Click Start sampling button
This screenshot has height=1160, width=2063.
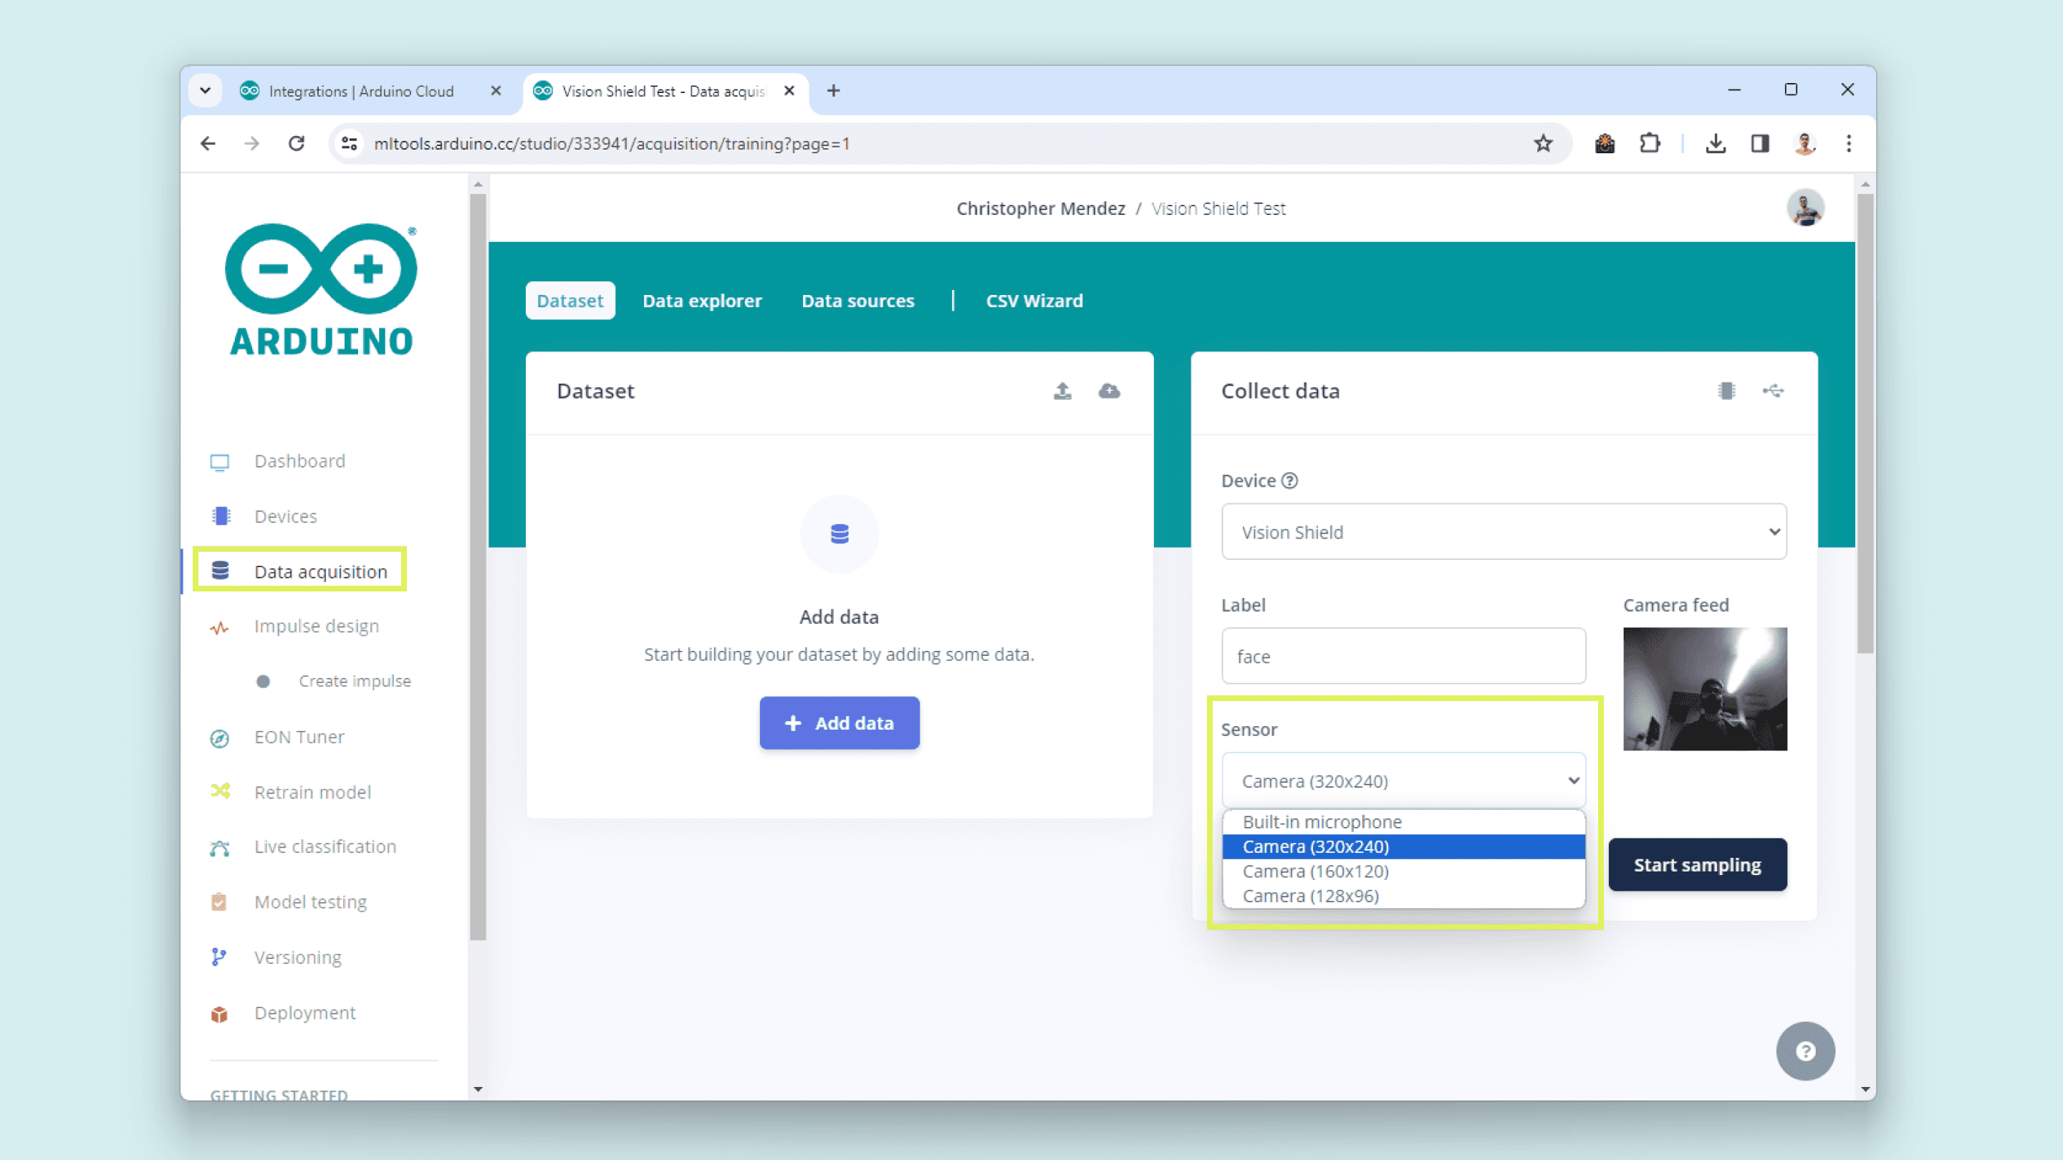click(1697, 864)
